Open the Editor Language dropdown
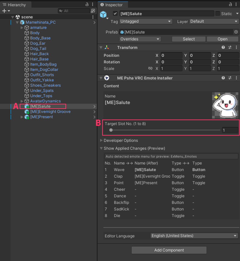 tap(194, 236)
